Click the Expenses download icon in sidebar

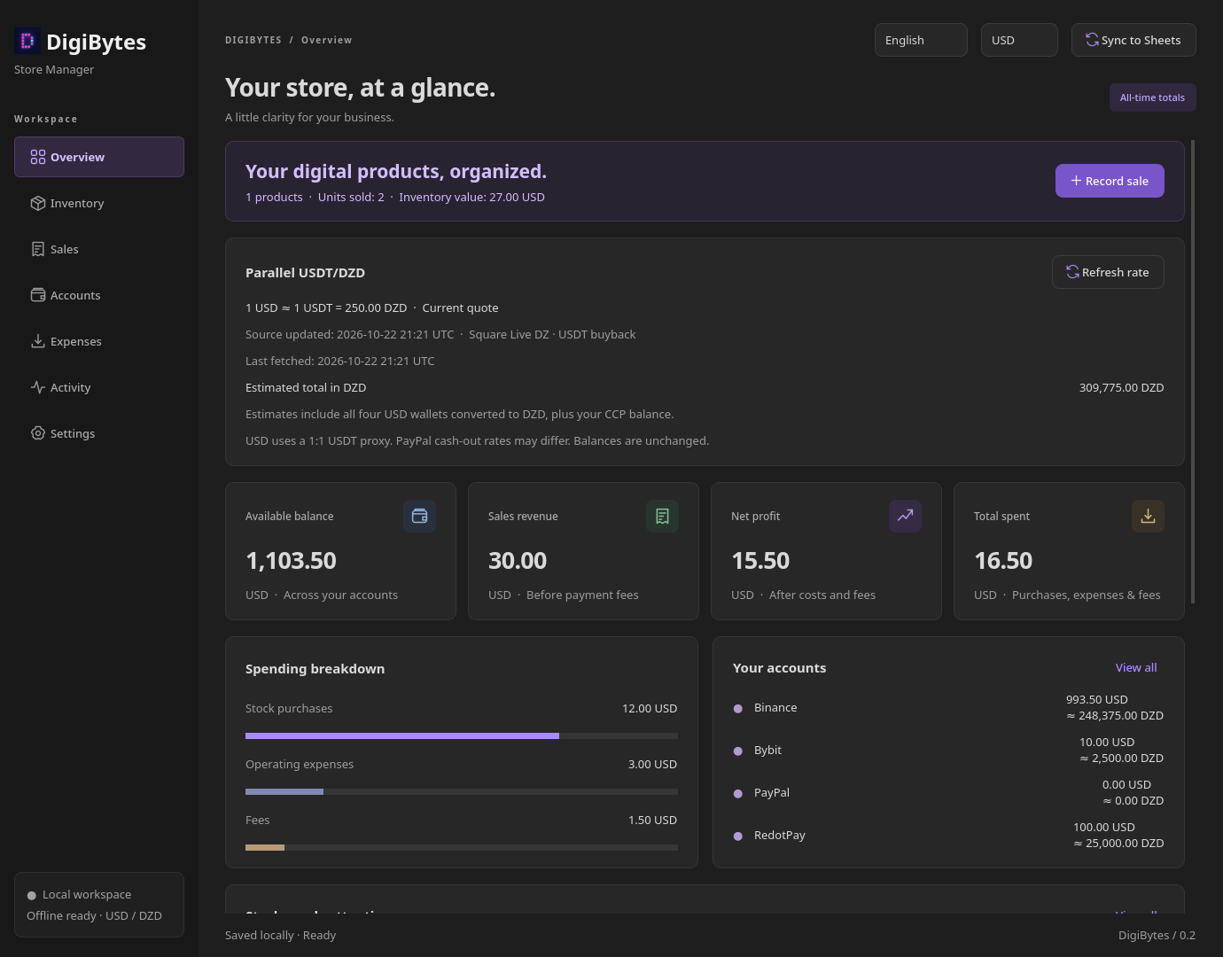tap(38, 341)
